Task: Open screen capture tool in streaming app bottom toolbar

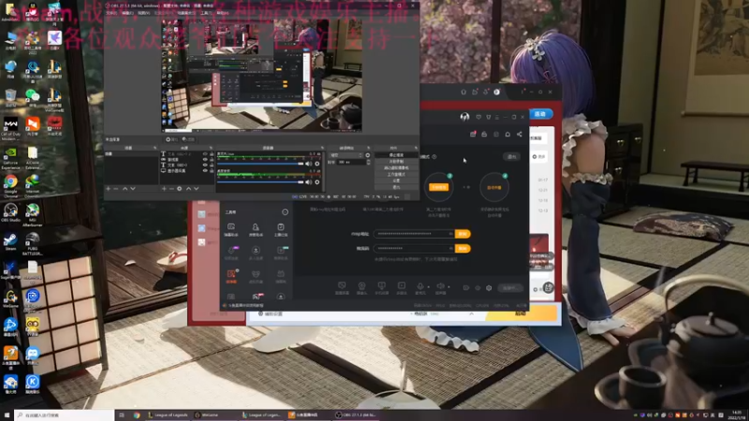Action: coord(342,286)
